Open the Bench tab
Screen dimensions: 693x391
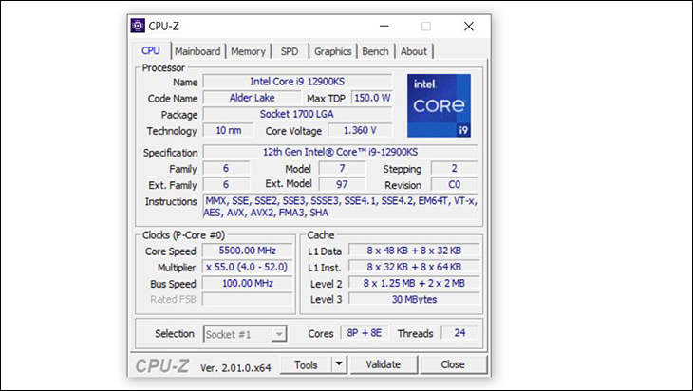tap(375, 51)
